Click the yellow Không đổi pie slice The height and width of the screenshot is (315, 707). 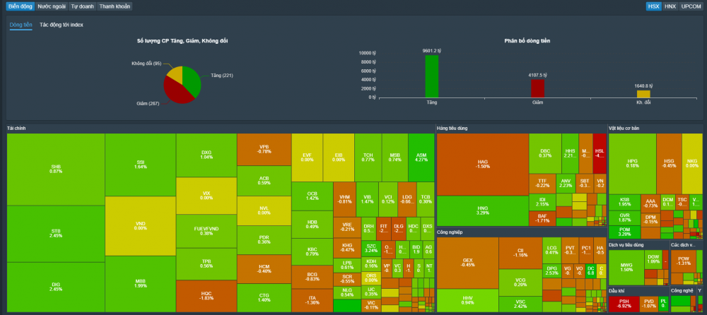[x=175, y=74]
